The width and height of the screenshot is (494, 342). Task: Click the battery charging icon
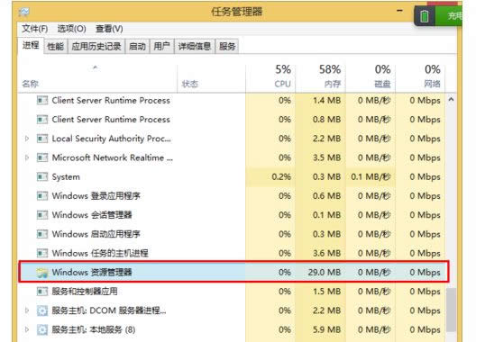point(425,16)
